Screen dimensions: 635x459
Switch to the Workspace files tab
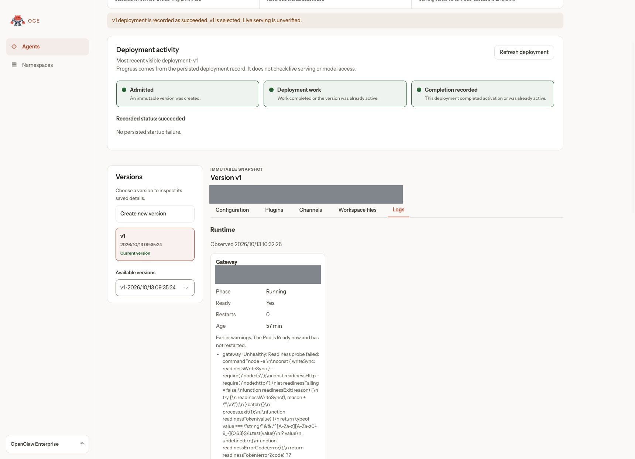pyautogui.click(x=357, y=210)
